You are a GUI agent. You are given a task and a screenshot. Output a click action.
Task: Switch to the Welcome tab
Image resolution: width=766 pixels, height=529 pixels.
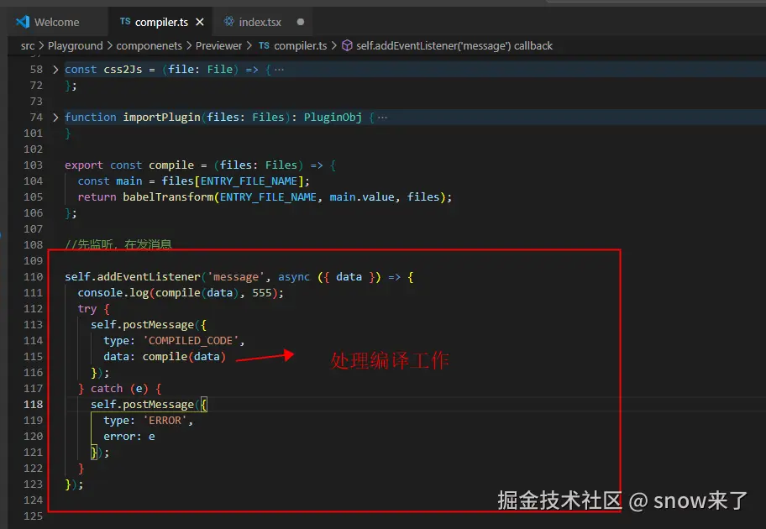coord(56,22)
